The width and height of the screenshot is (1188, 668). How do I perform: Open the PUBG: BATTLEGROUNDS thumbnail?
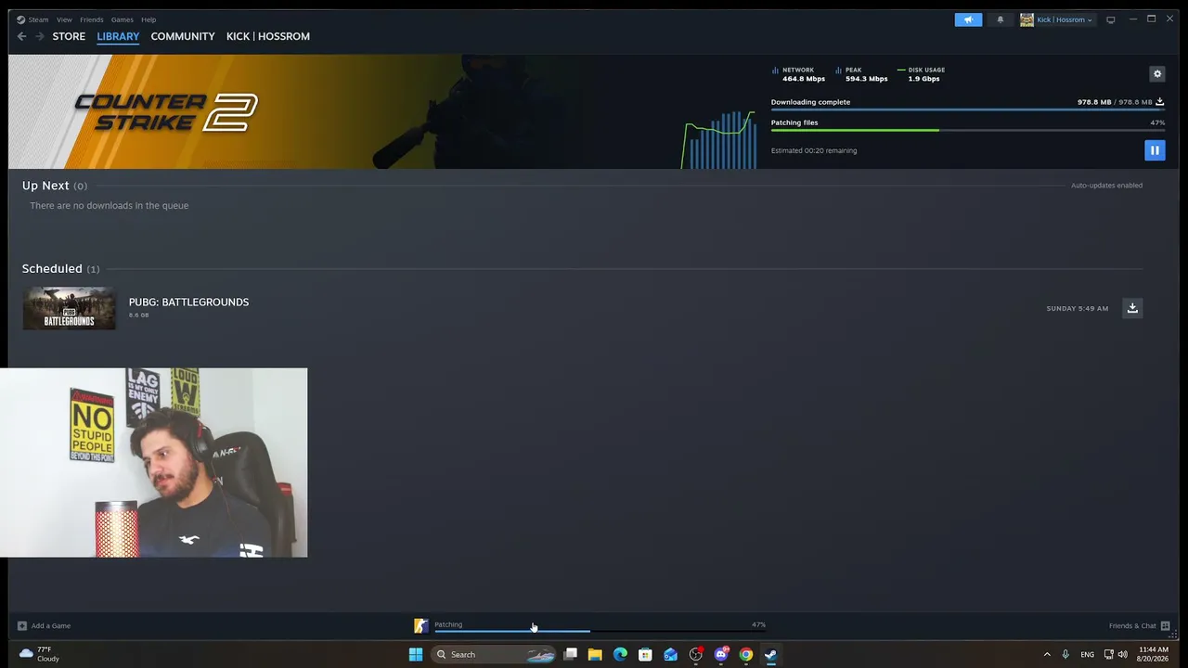(70, 308)
